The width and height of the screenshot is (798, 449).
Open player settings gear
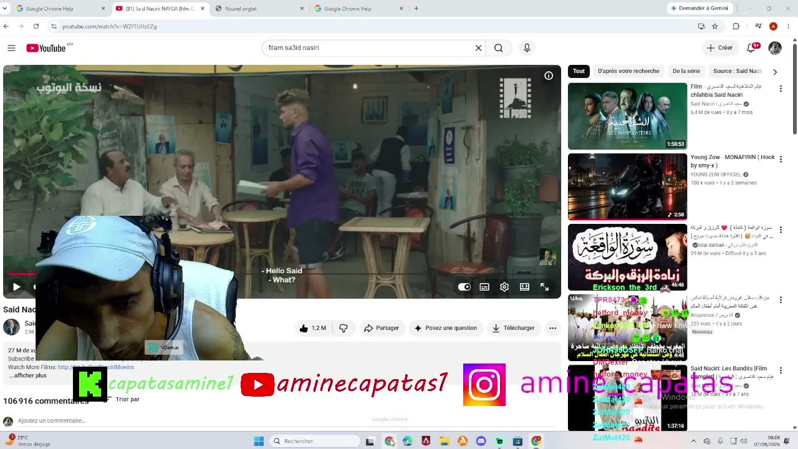click(504, 287)
